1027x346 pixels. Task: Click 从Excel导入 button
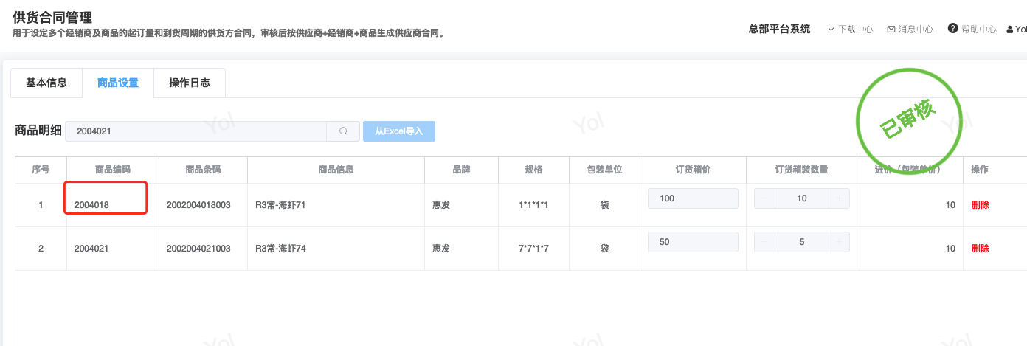click(x=399, y=131)
